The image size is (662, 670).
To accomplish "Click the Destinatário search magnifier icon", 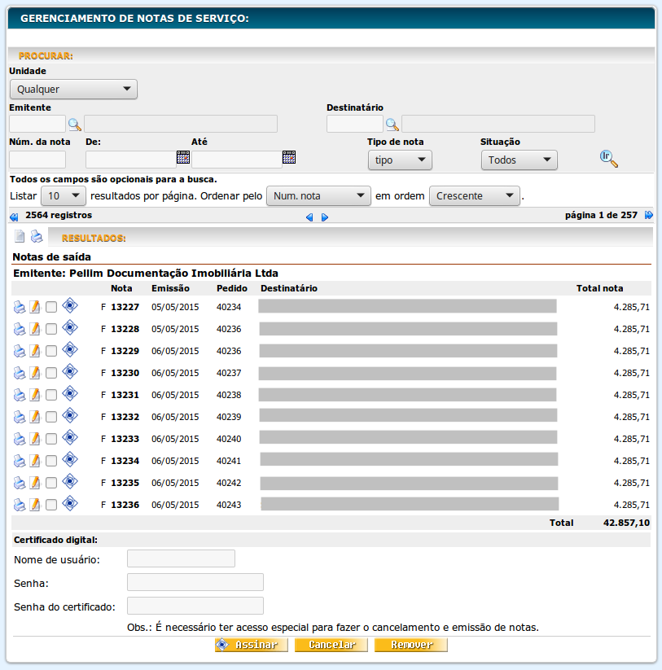I will [392, 125].
